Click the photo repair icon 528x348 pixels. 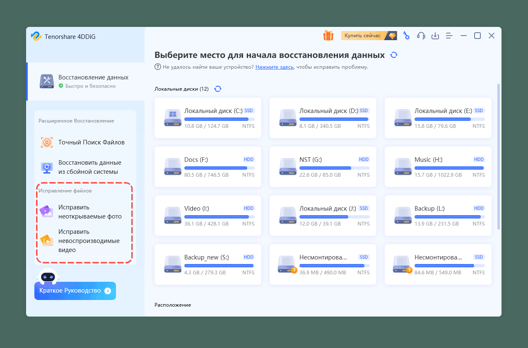(x=46, y=211)
